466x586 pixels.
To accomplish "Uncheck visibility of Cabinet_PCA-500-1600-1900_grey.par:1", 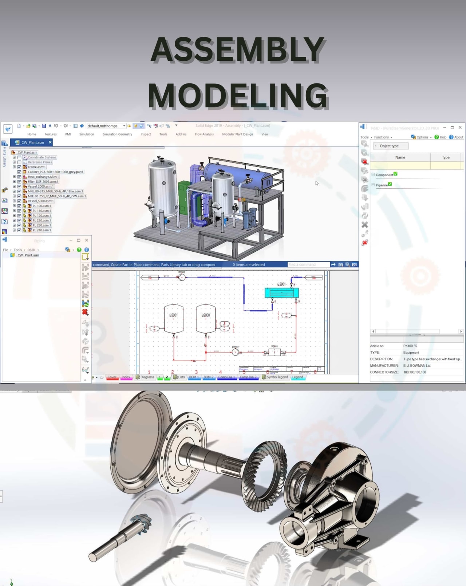I will coord(19,172).
